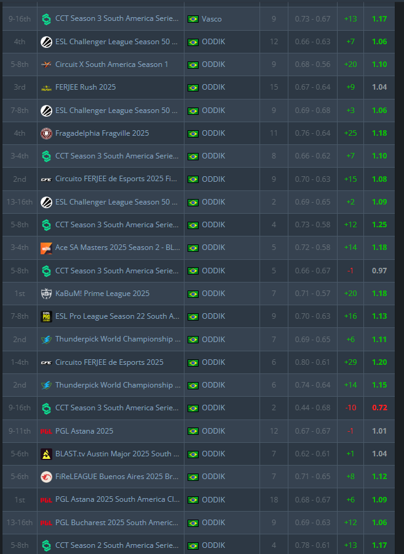404x554 pixels.
Task: Click the CCT logo in the 1.25 rating row
Action: [46, 225]
